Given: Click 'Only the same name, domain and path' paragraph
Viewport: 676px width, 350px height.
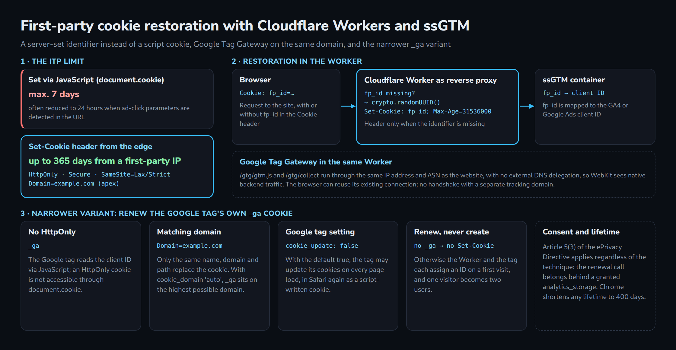Looking at the screenshot, I should [x=208, y=275].
